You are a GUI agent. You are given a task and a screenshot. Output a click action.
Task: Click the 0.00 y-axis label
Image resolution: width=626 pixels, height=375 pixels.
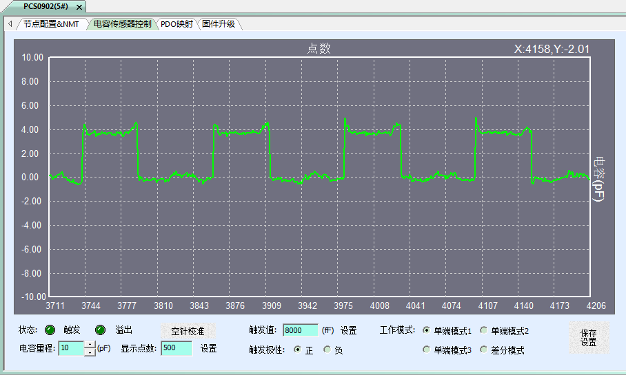pos(30,178)
